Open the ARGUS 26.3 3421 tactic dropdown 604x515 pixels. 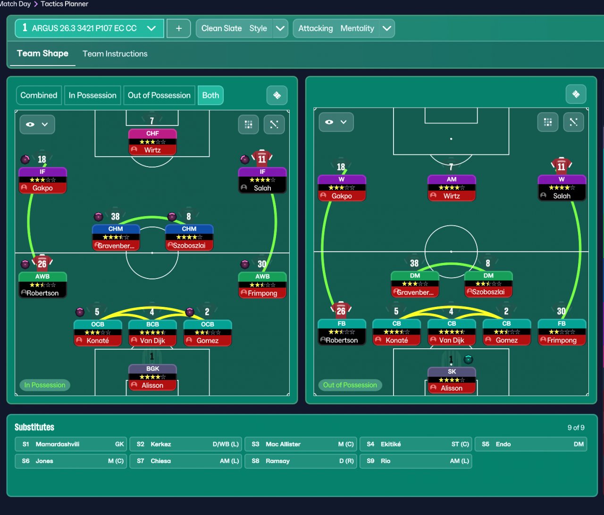tap(89, 28)
